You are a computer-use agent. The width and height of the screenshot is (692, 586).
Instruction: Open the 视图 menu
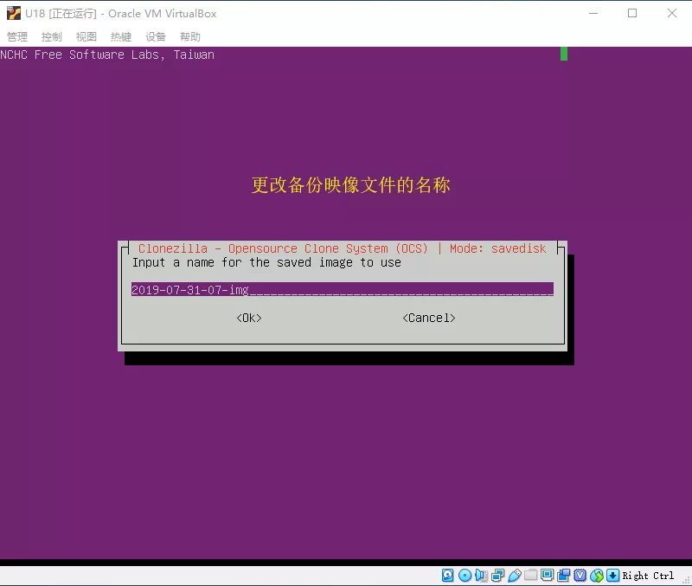coord(86,36)
